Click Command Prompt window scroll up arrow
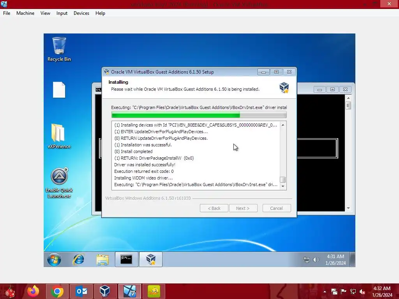Image resolution: width=399 pixels, height=299 pixels. tap(348, 98)
